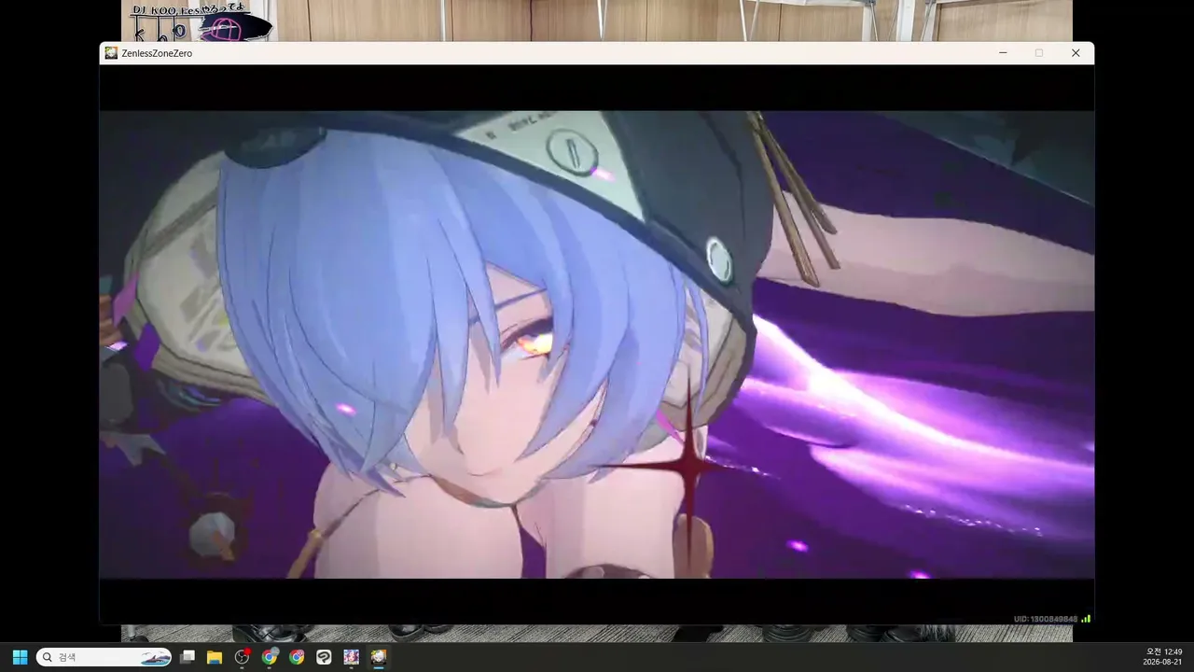Open the taskbar clock and date
Image resolution: width=1194 pixels, height=672 pixels.
1162,657
